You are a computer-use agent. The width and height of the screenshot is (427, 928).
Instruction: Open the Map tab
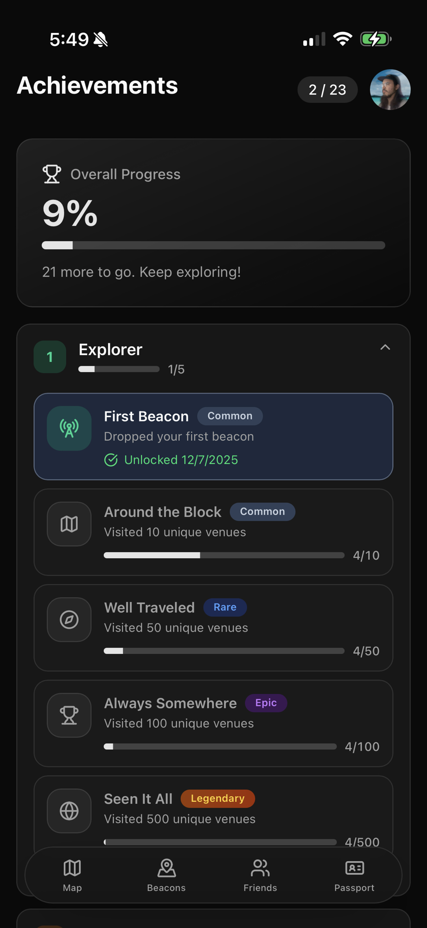(72, 875)
